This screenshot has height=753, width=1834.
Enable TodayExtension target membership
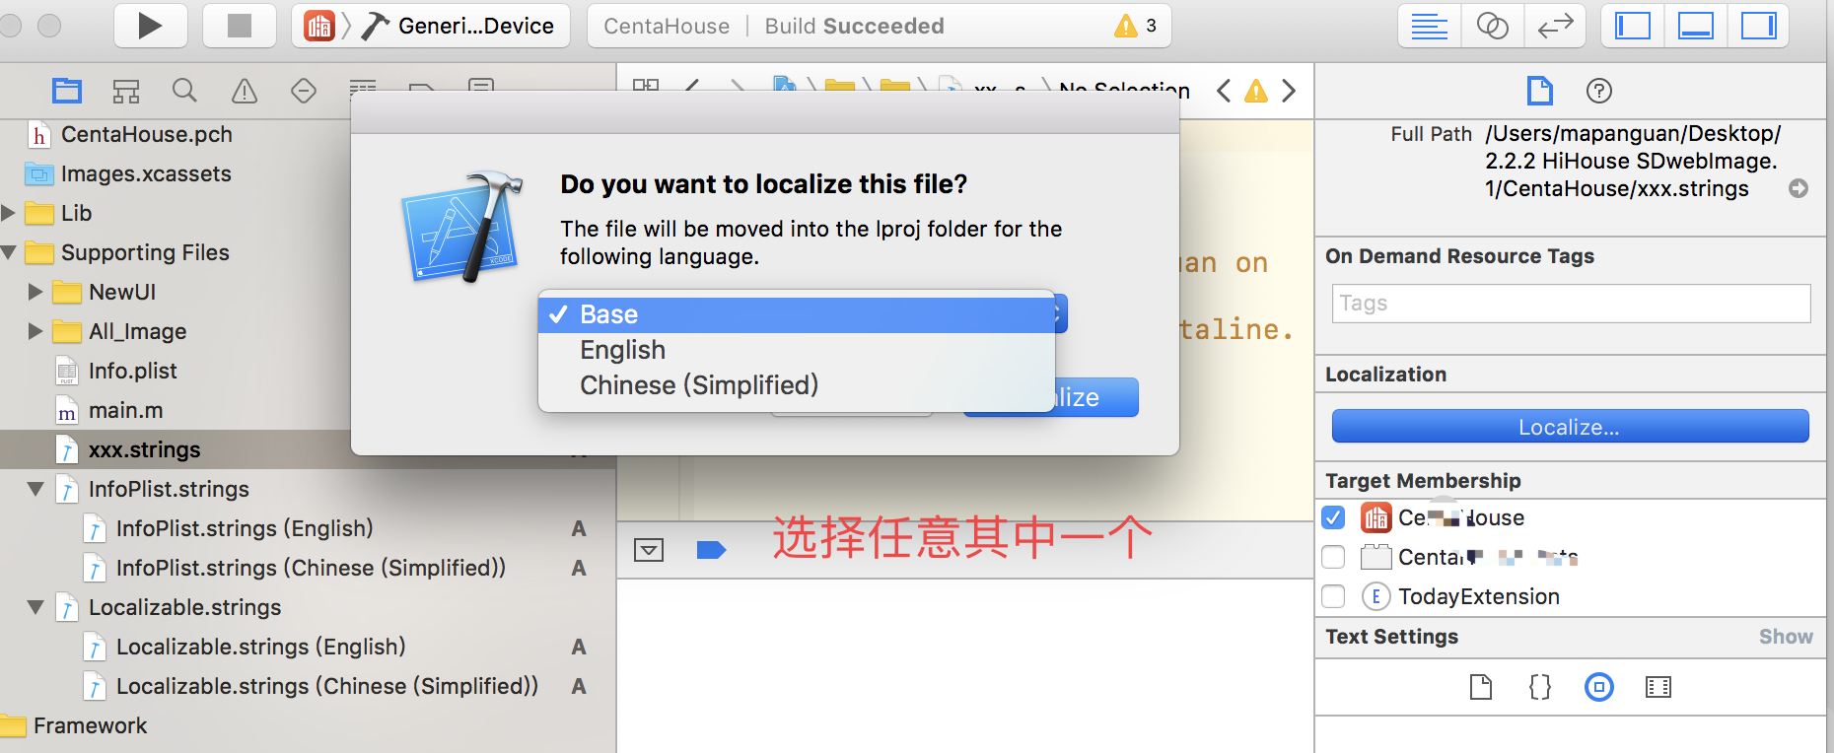pos(1333,596)
